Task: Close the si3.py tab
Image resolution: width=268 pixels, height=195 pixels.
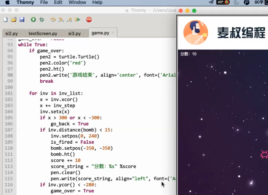Action: (84, 33)
